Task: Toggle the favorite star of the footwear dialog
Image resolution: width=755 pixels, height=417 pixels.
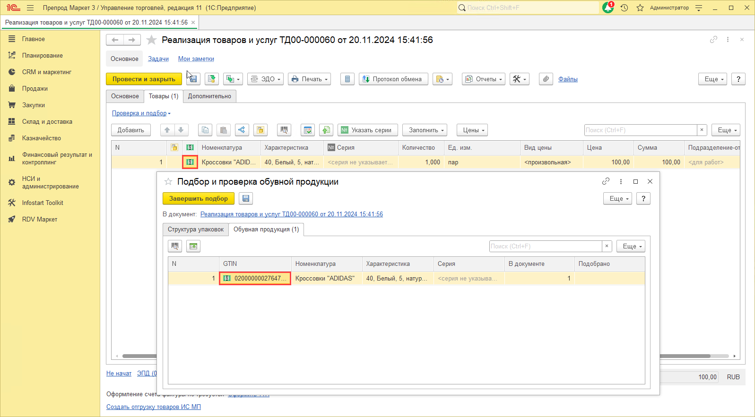Action: point(168,182)
